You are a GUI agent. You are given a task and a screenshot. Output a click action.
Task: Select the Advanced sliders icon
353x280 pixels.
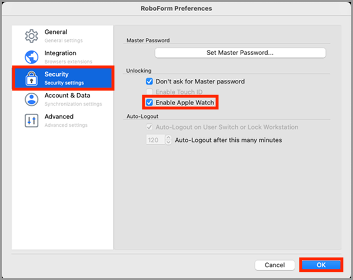[x=32, y=120]
